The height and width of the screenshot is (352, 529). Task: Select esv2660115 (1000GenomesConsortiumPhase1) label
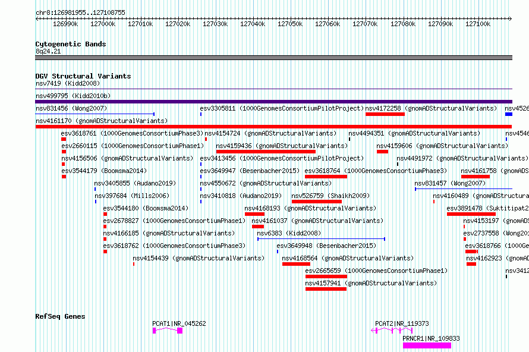[x=133, y=146]
